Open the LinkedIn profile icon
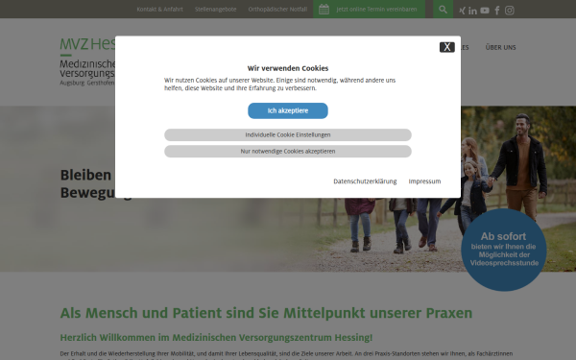Viewport: 576px width, 360px height. (x=472, y=11)
